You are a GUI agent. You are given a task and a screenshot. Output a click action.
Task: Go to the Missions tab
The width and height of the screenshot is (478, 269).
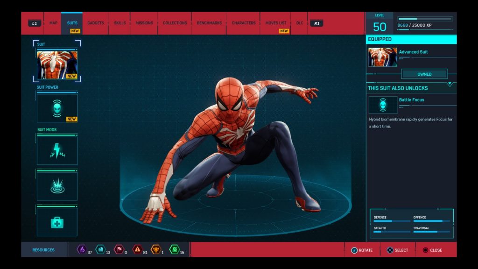(x=144, y=23)
